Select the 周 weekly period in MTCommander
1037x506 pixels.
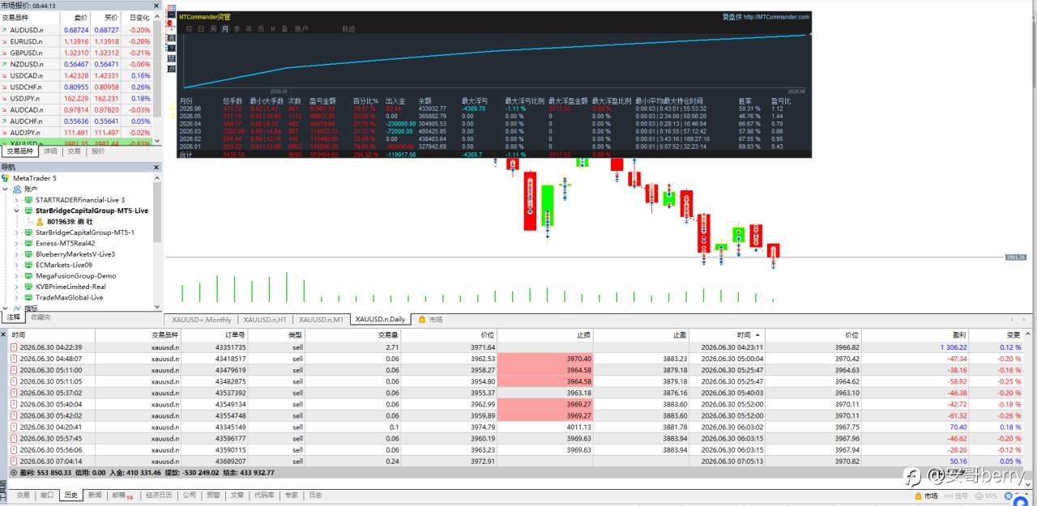pos(212,28)
